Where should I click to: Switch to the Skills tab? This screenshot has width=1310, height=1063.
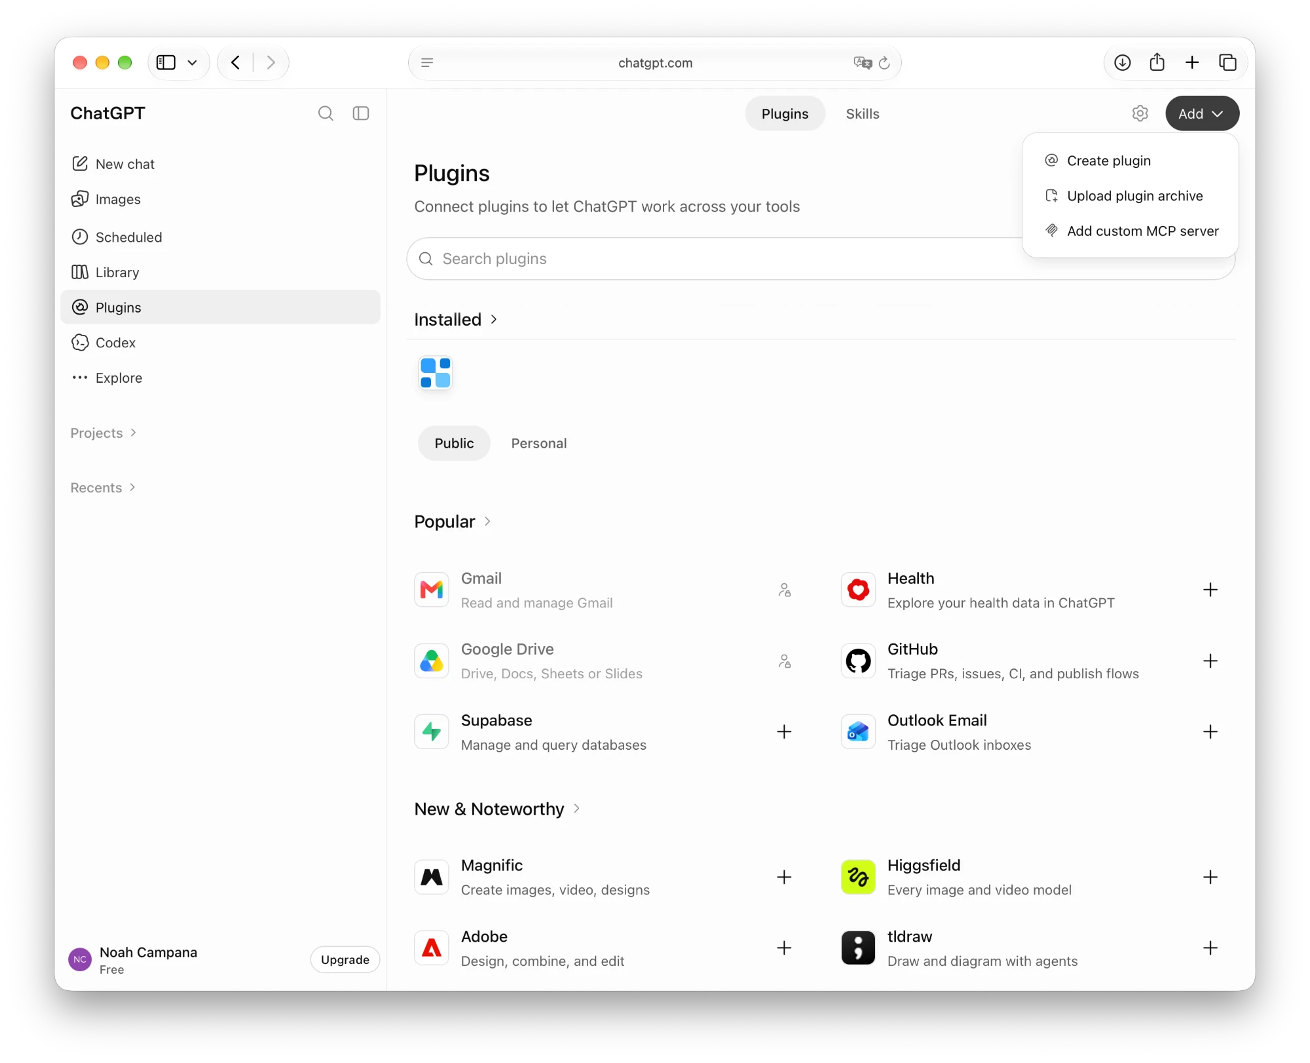[x=862, y=113]
